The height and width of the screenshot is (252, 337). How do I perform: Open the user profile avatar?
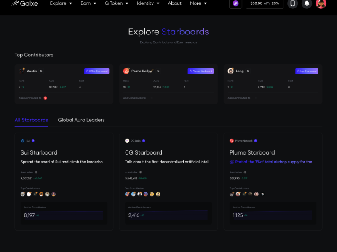coord(321,3)
